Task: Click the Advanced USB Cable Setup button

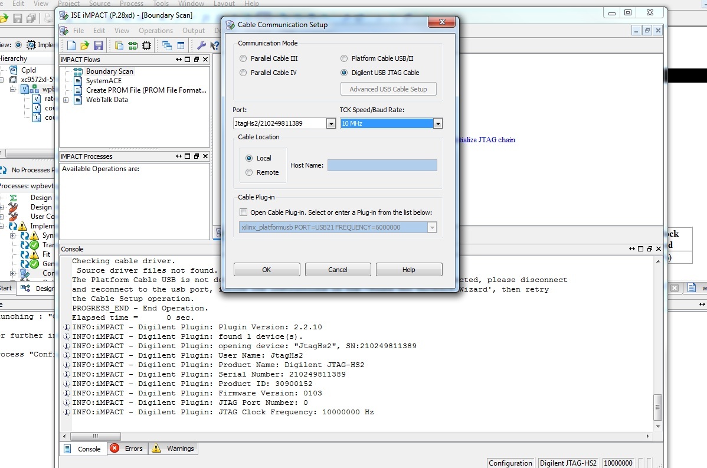Action: coord(388,89)
